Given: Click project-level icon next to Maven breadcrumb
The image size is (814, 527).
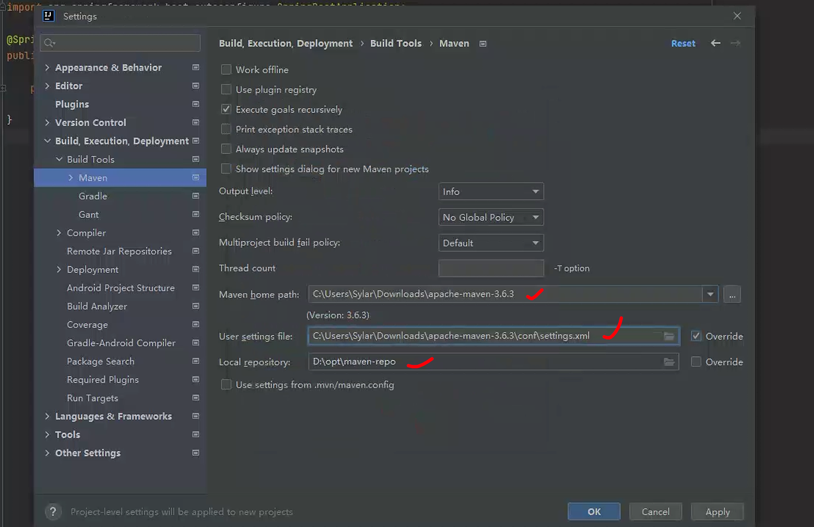Looking at the screenshot, I should [483, 44].
